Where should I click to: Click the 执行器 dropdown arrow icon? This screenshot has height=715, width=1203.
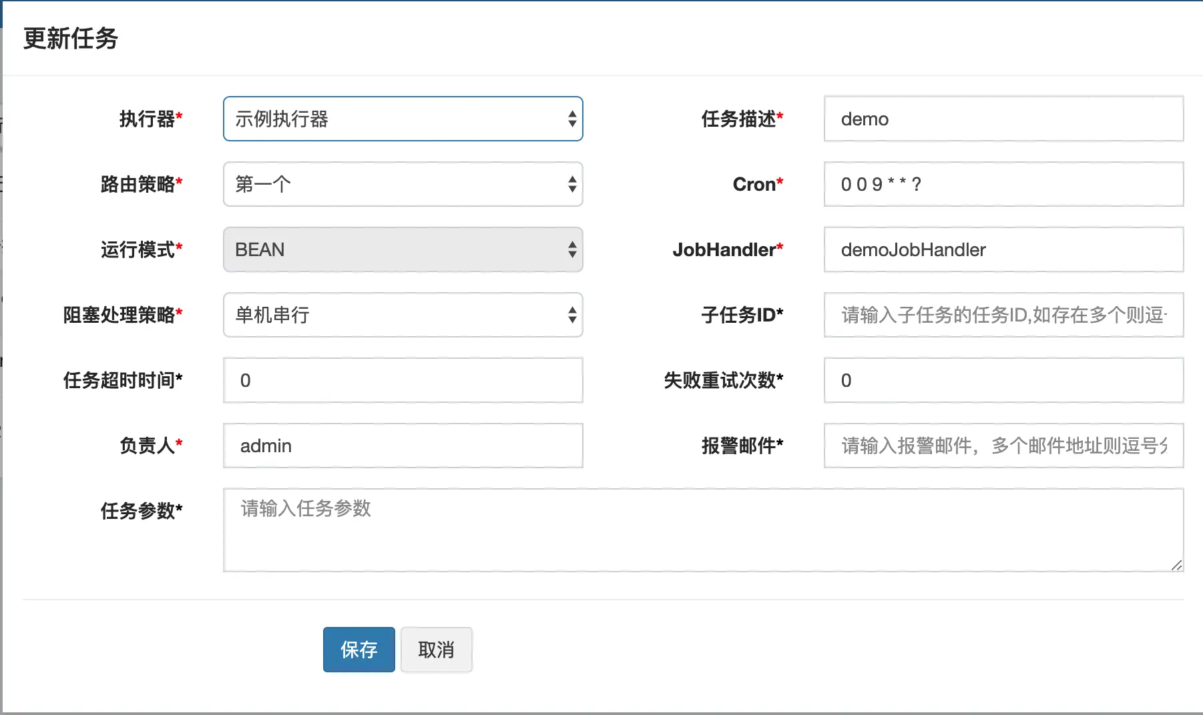(572, 119)
